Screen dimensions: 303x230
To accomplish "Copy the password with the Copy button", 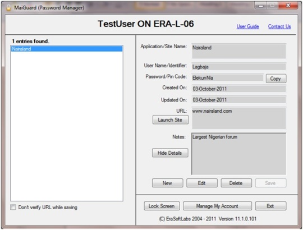I will [276, 79].
